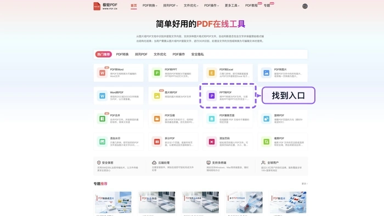Click the PPT转PDF purple P icon
Image resolution: width=384 pixels, height=216 pixels.
pos(212,96)
